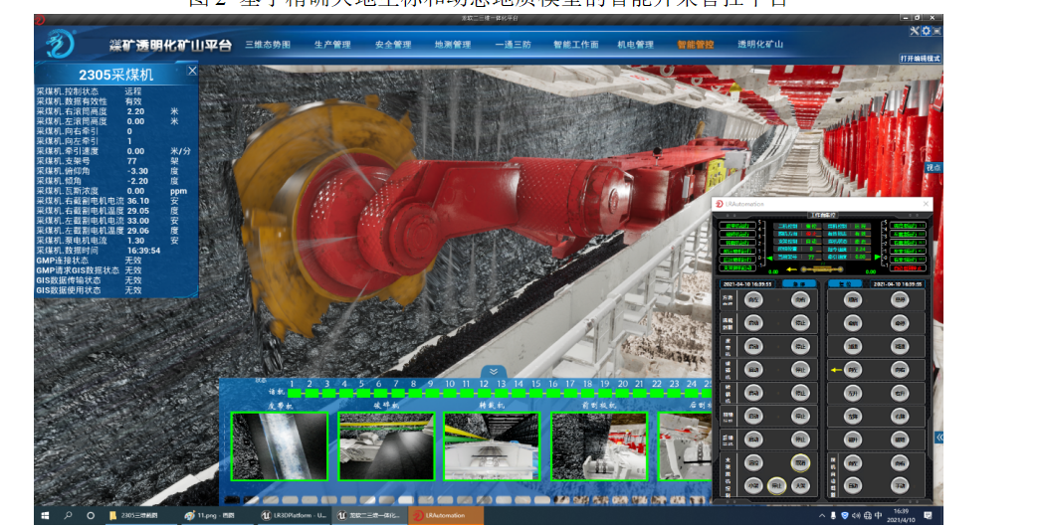Open the 破碎机 camera thumbnail
This screenshot has width=1041, height=527.
[x=385, y=445]
